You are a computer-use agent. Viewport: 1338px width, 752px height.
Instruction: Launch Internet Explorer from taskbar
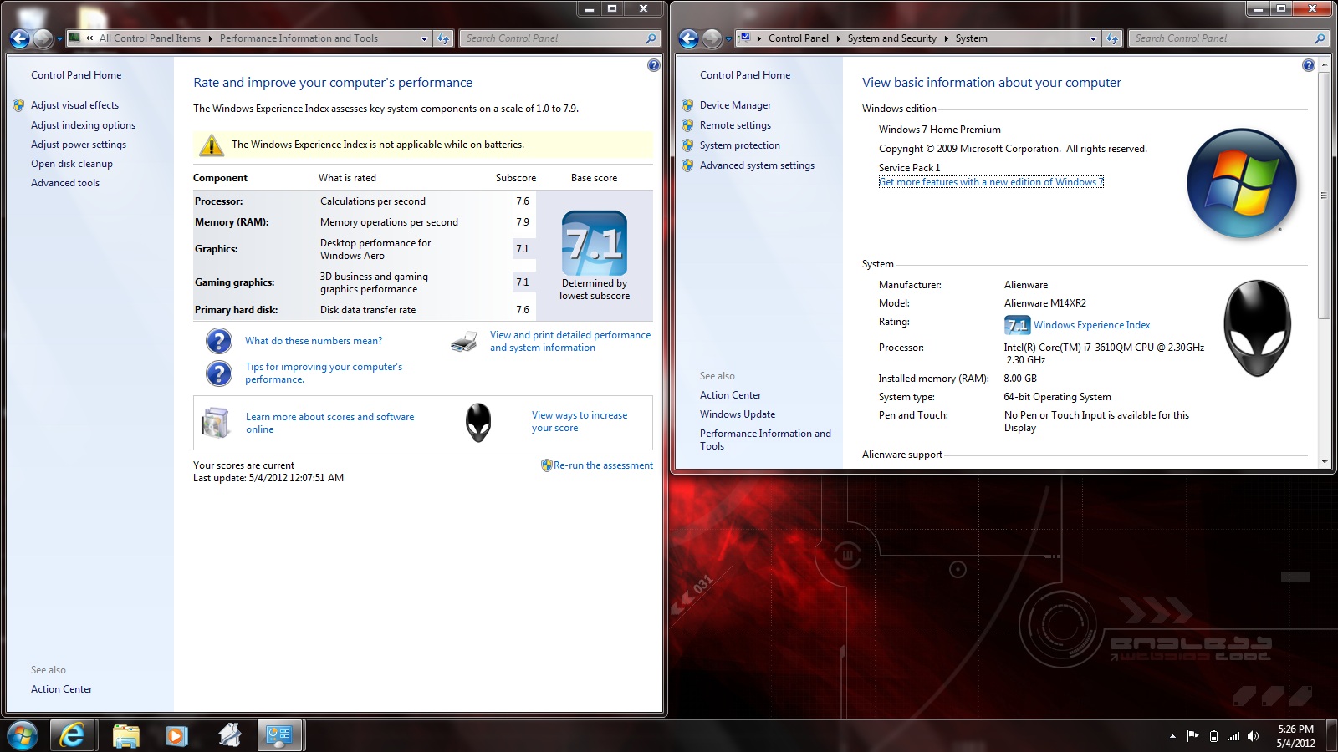73,735
